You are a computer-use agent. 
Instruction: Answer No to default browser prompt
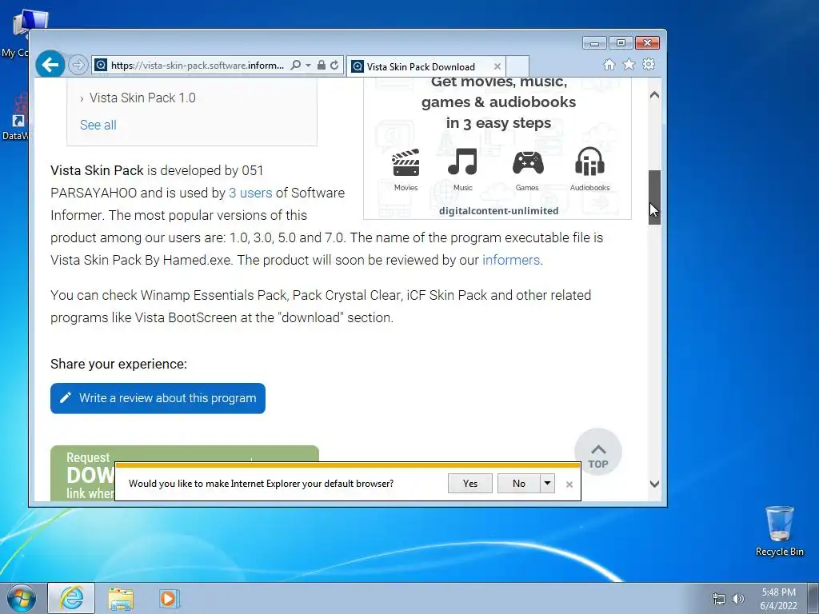coord(518,484)
